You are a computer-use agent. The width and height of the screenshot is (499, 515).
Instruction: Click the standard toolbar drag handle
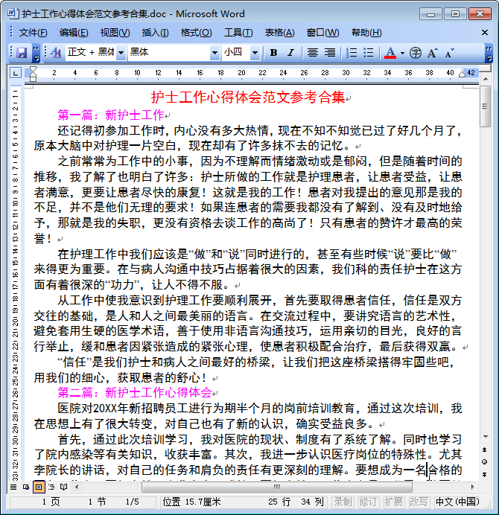pyautogui.click(x=11, y=53)
